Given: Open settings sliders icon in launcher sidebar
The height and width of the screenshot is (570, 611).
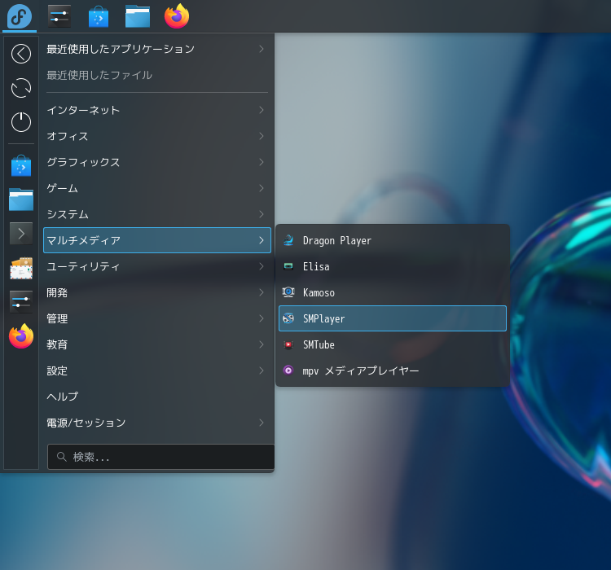Looking at the screenshot, I should (x=21, y=302).
